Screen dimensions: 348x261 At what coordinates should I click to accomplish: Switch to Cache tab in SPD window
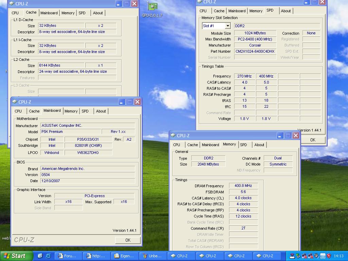[219, 11]
